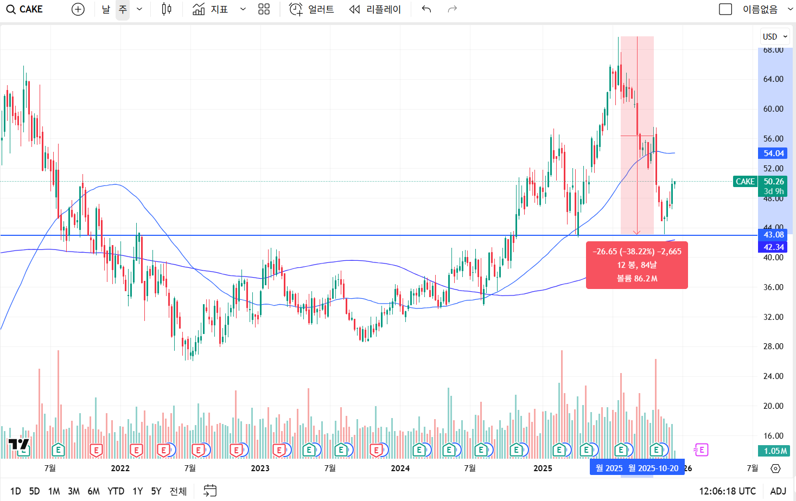Select the 1M range tab
796x501 pixels.
[x=54, y=491]
